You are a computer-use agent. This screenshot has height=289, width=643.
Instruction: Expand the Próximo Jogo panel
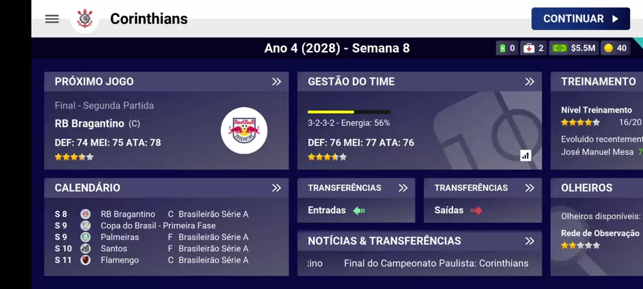(x=276, y=81)
